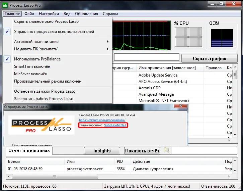The image size is (243, 191).
Task: Open the Вид menu
Action: (x=67, y=14)
